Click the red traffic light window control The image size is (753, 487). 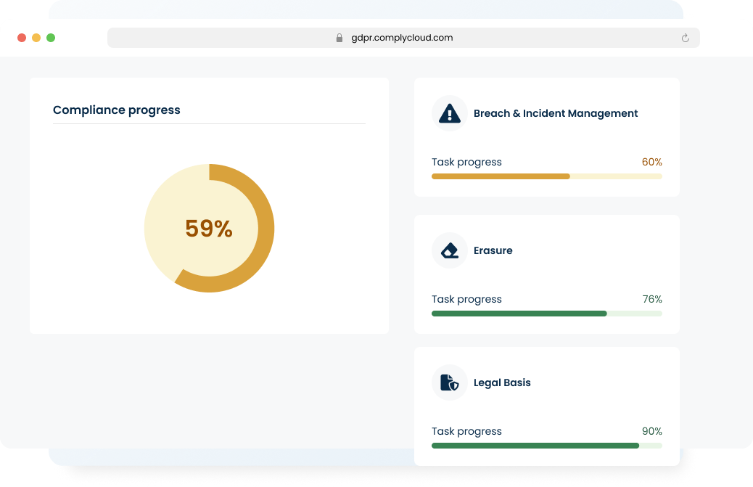(22, 36)
